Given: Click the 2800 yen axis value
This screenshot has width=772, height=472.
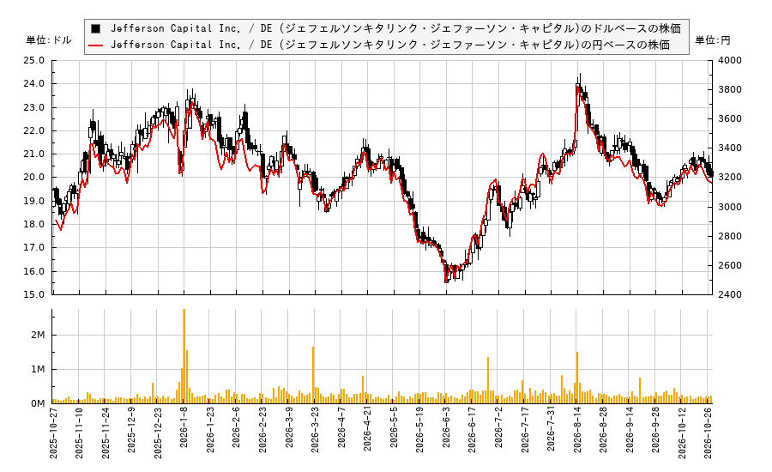Looking at the screenshot, I should (730, 236).
